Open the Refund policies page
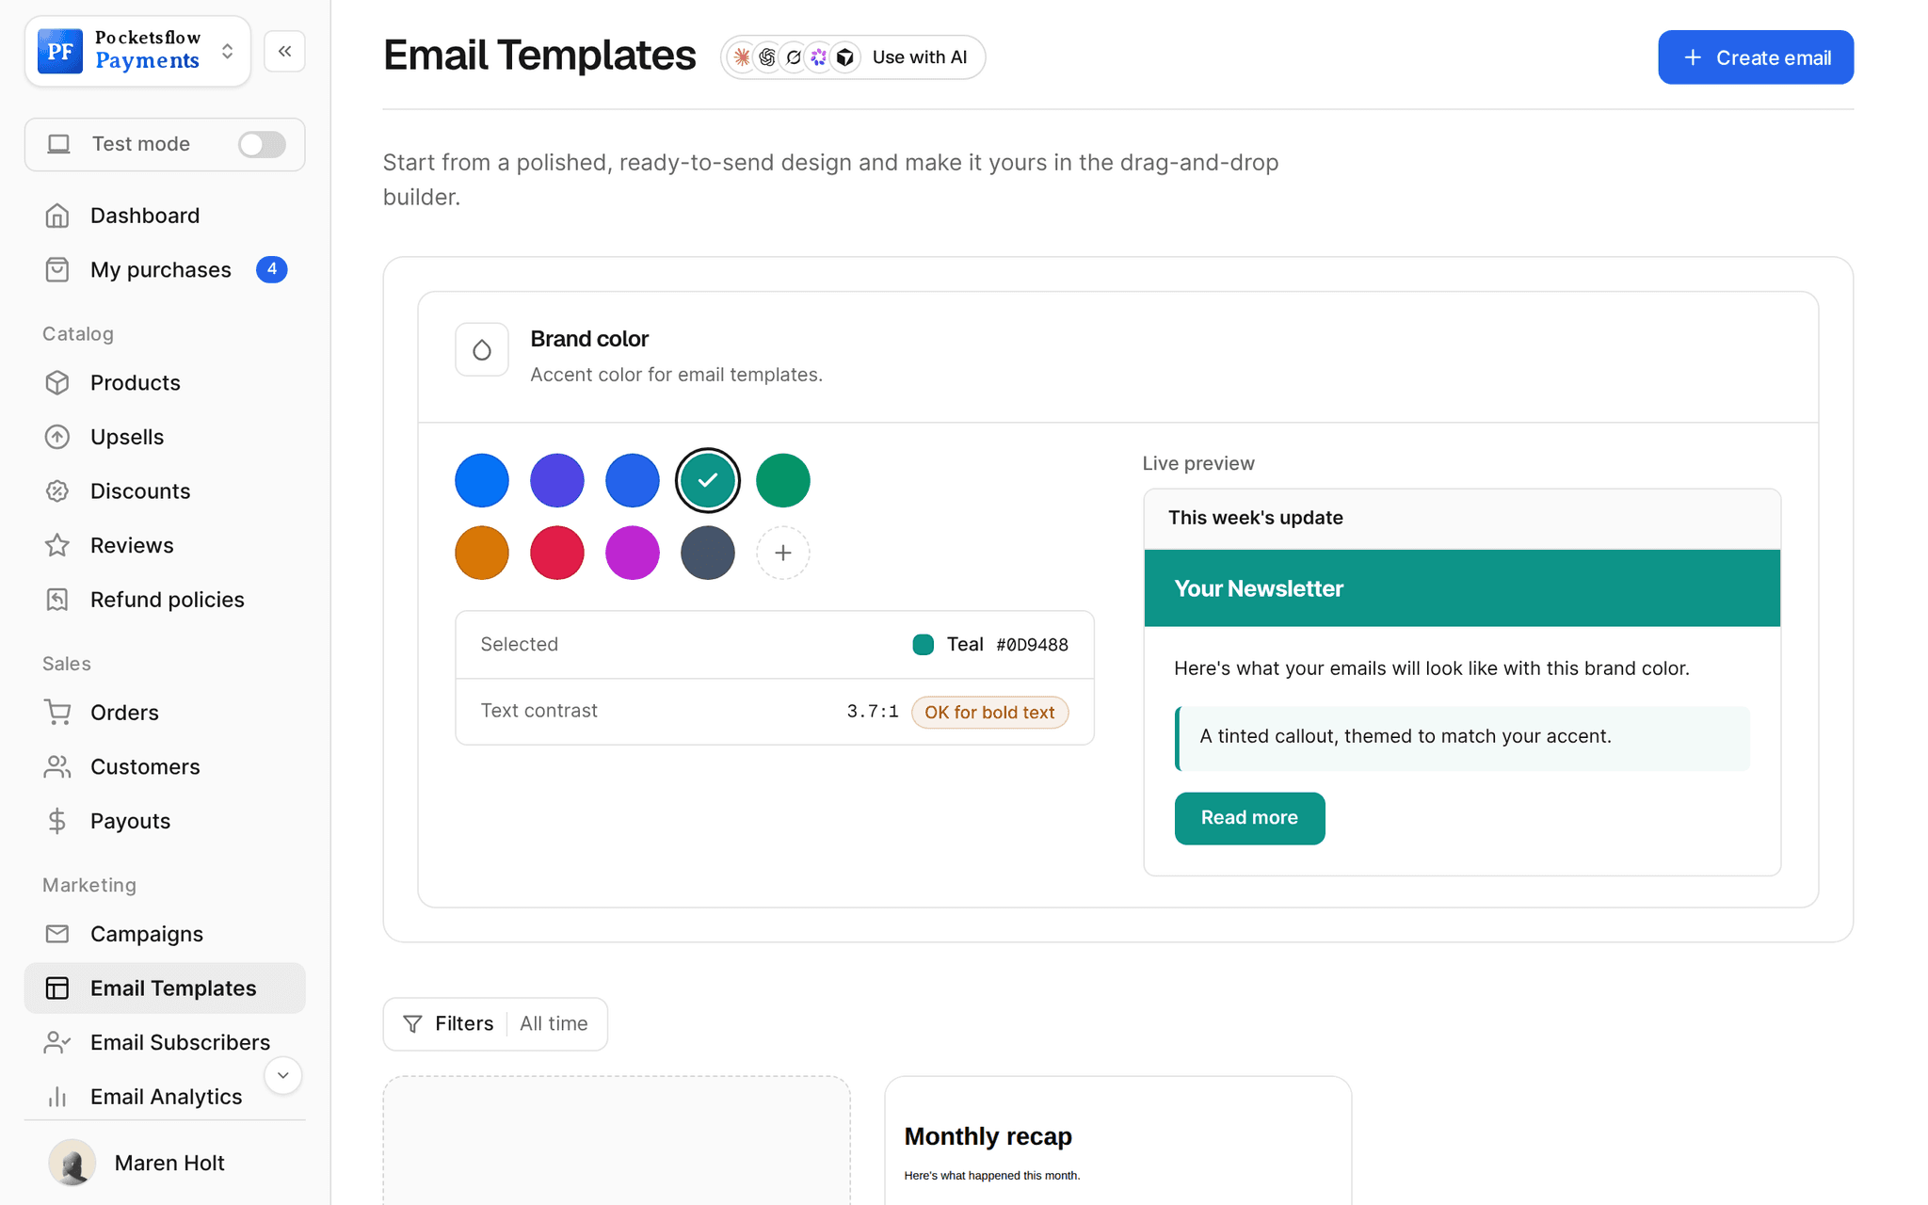1928x1205 pixels. point(165,600)
